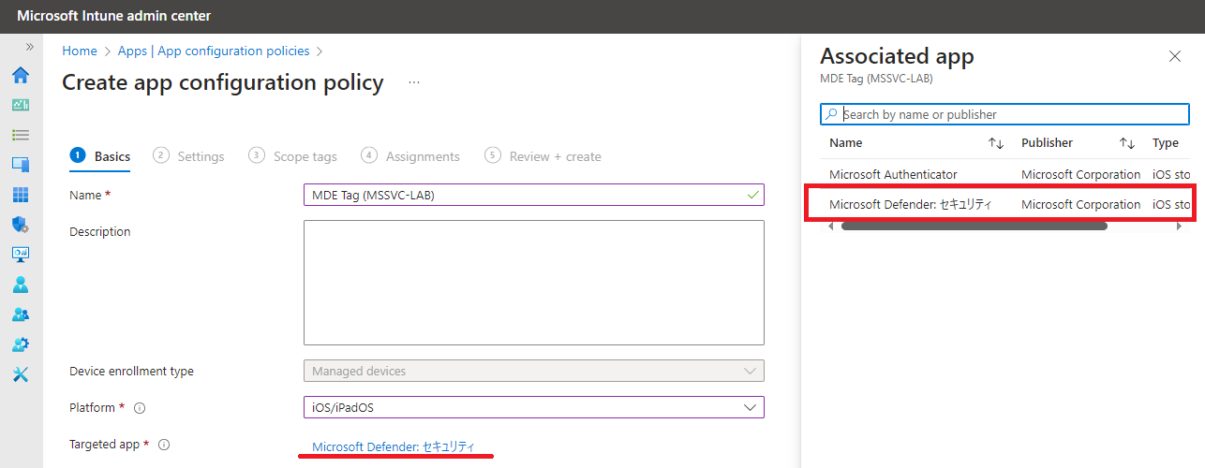
Task: Click the Name input field
Action: coord(534,195)
